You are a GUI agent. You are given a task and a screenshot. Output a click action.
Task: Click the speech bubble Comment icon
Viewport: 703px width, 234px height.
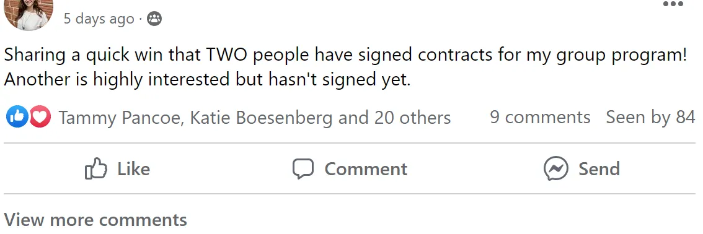303,168
